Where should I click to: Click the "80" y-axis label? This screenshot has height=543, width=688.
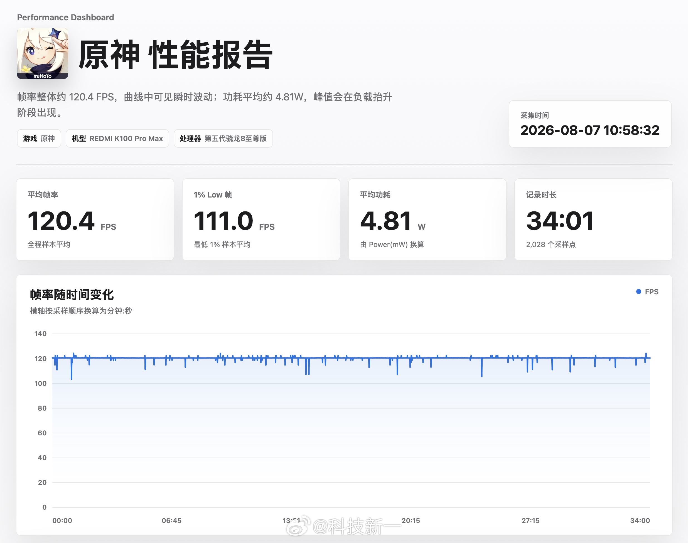[42, 408]
